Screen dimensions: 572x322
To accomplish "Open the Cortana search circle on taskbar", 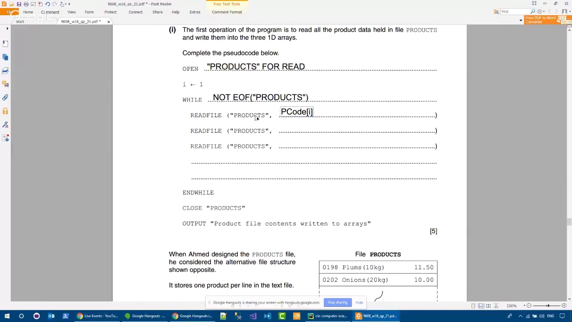I will click(x=21, y=316).
